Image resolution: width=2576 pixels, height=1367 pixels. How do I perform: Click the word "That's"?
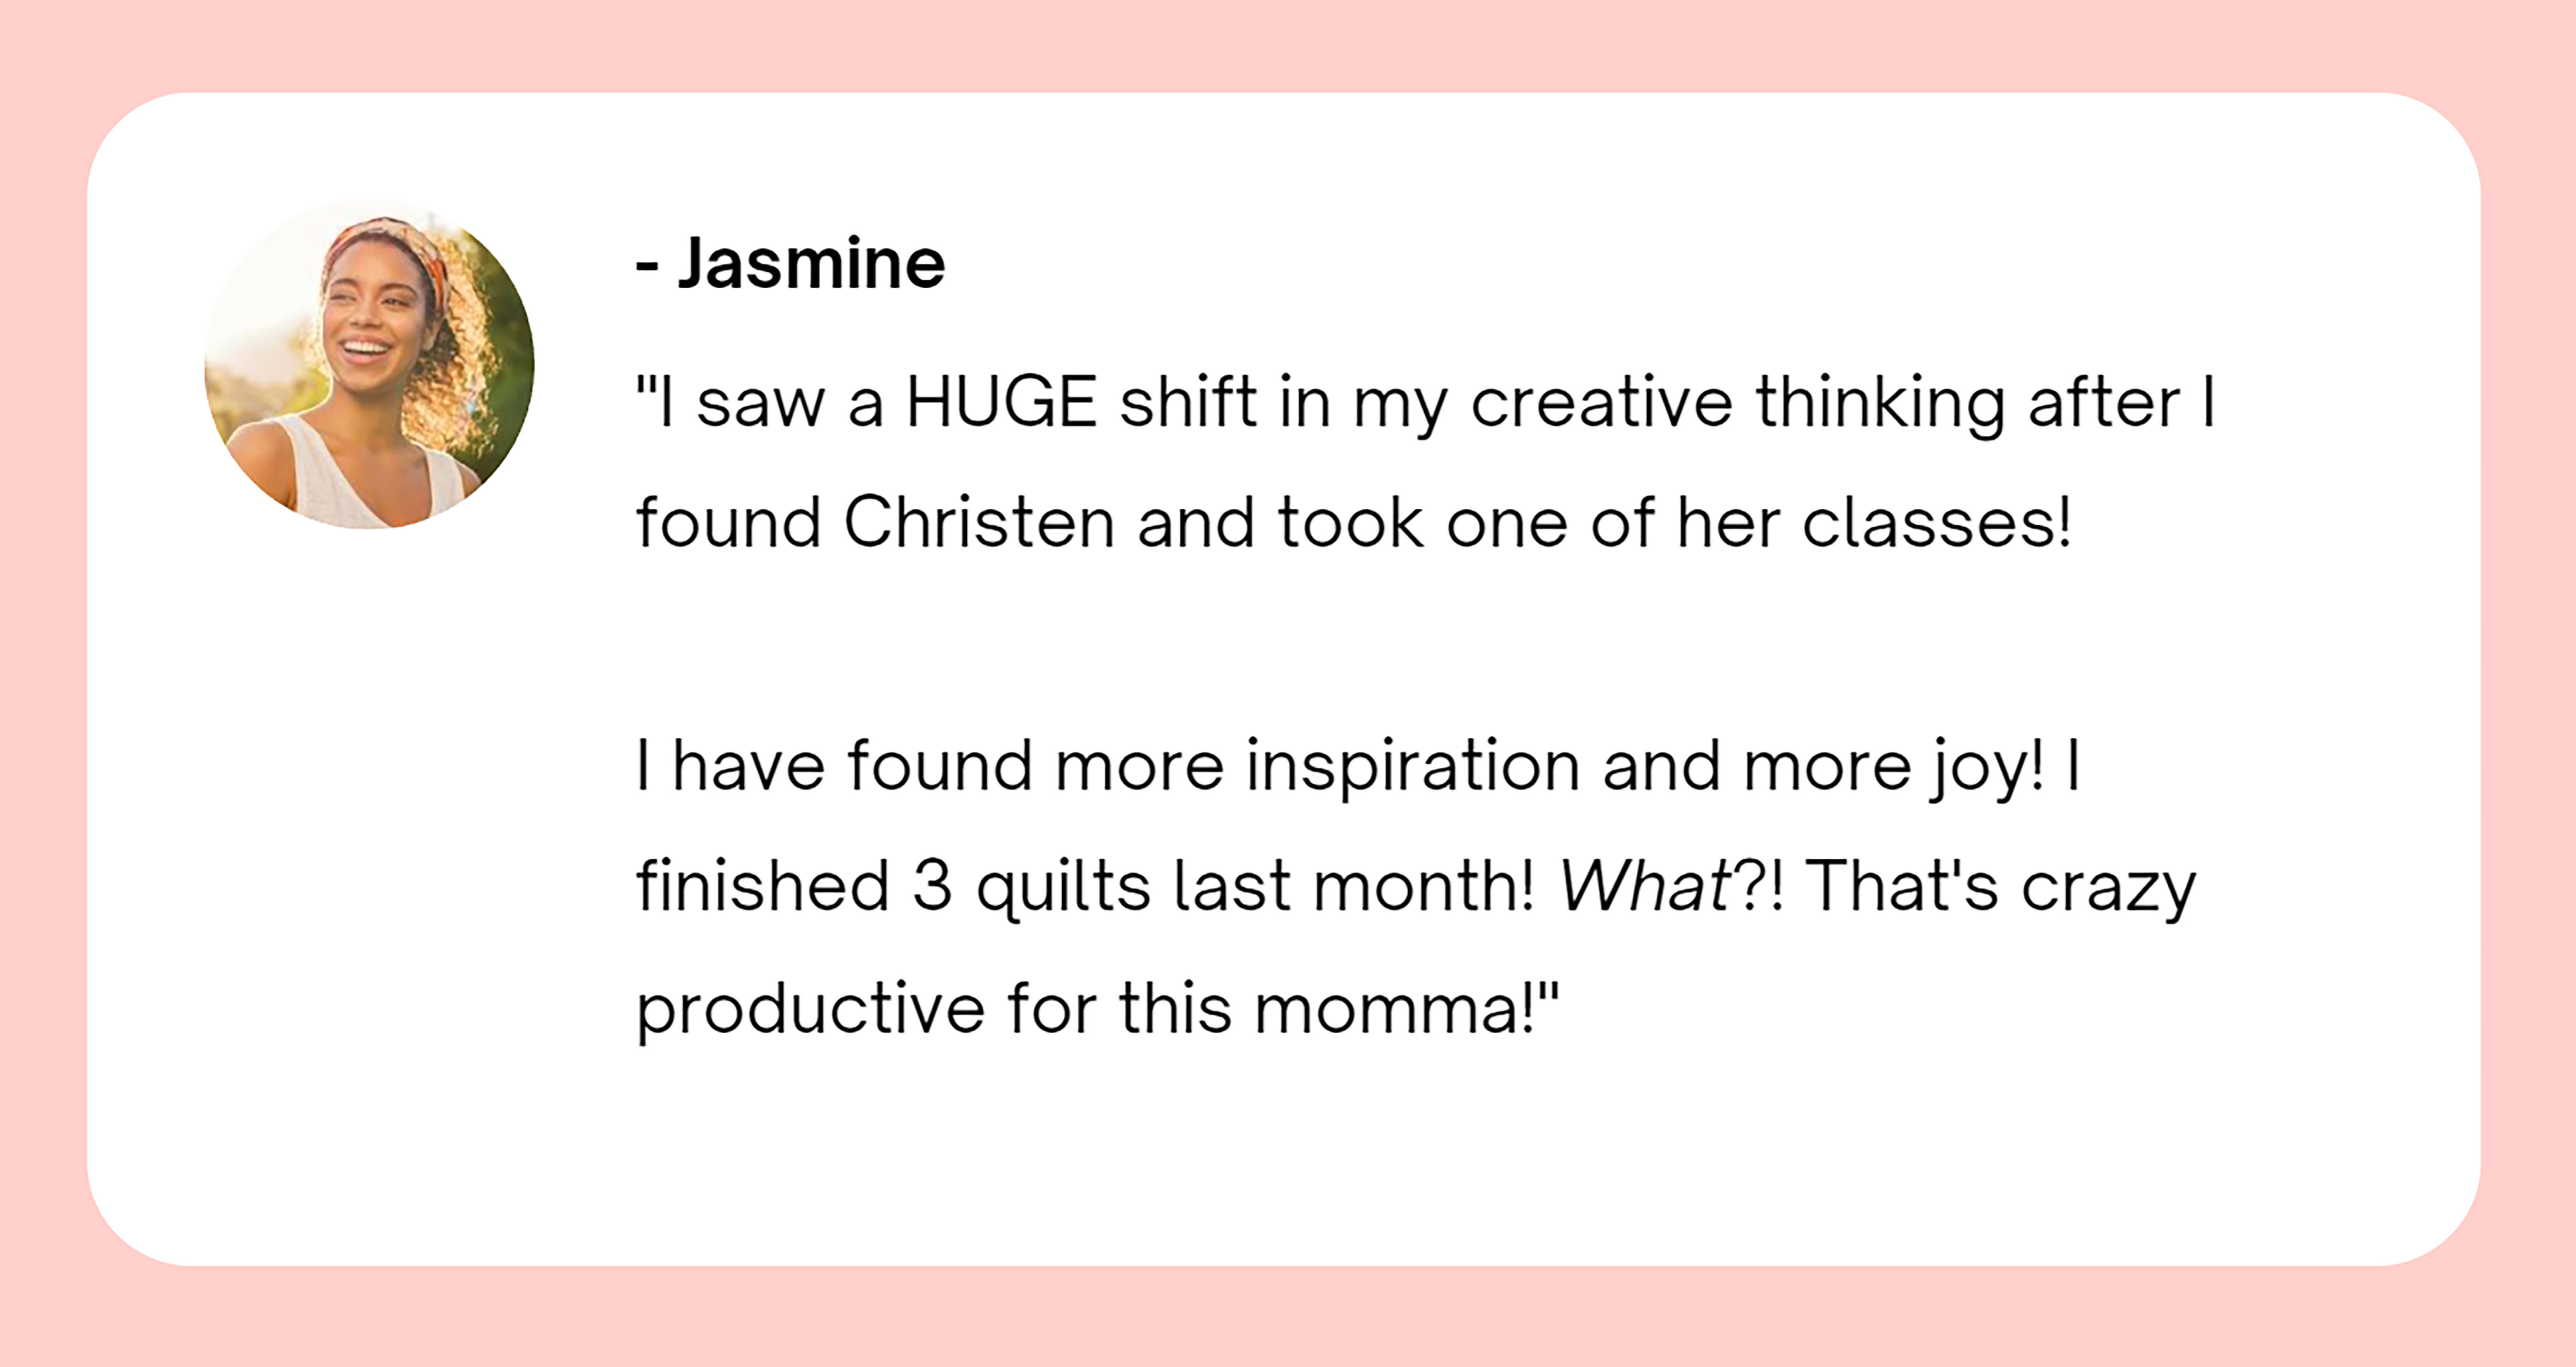point(1901,886)
